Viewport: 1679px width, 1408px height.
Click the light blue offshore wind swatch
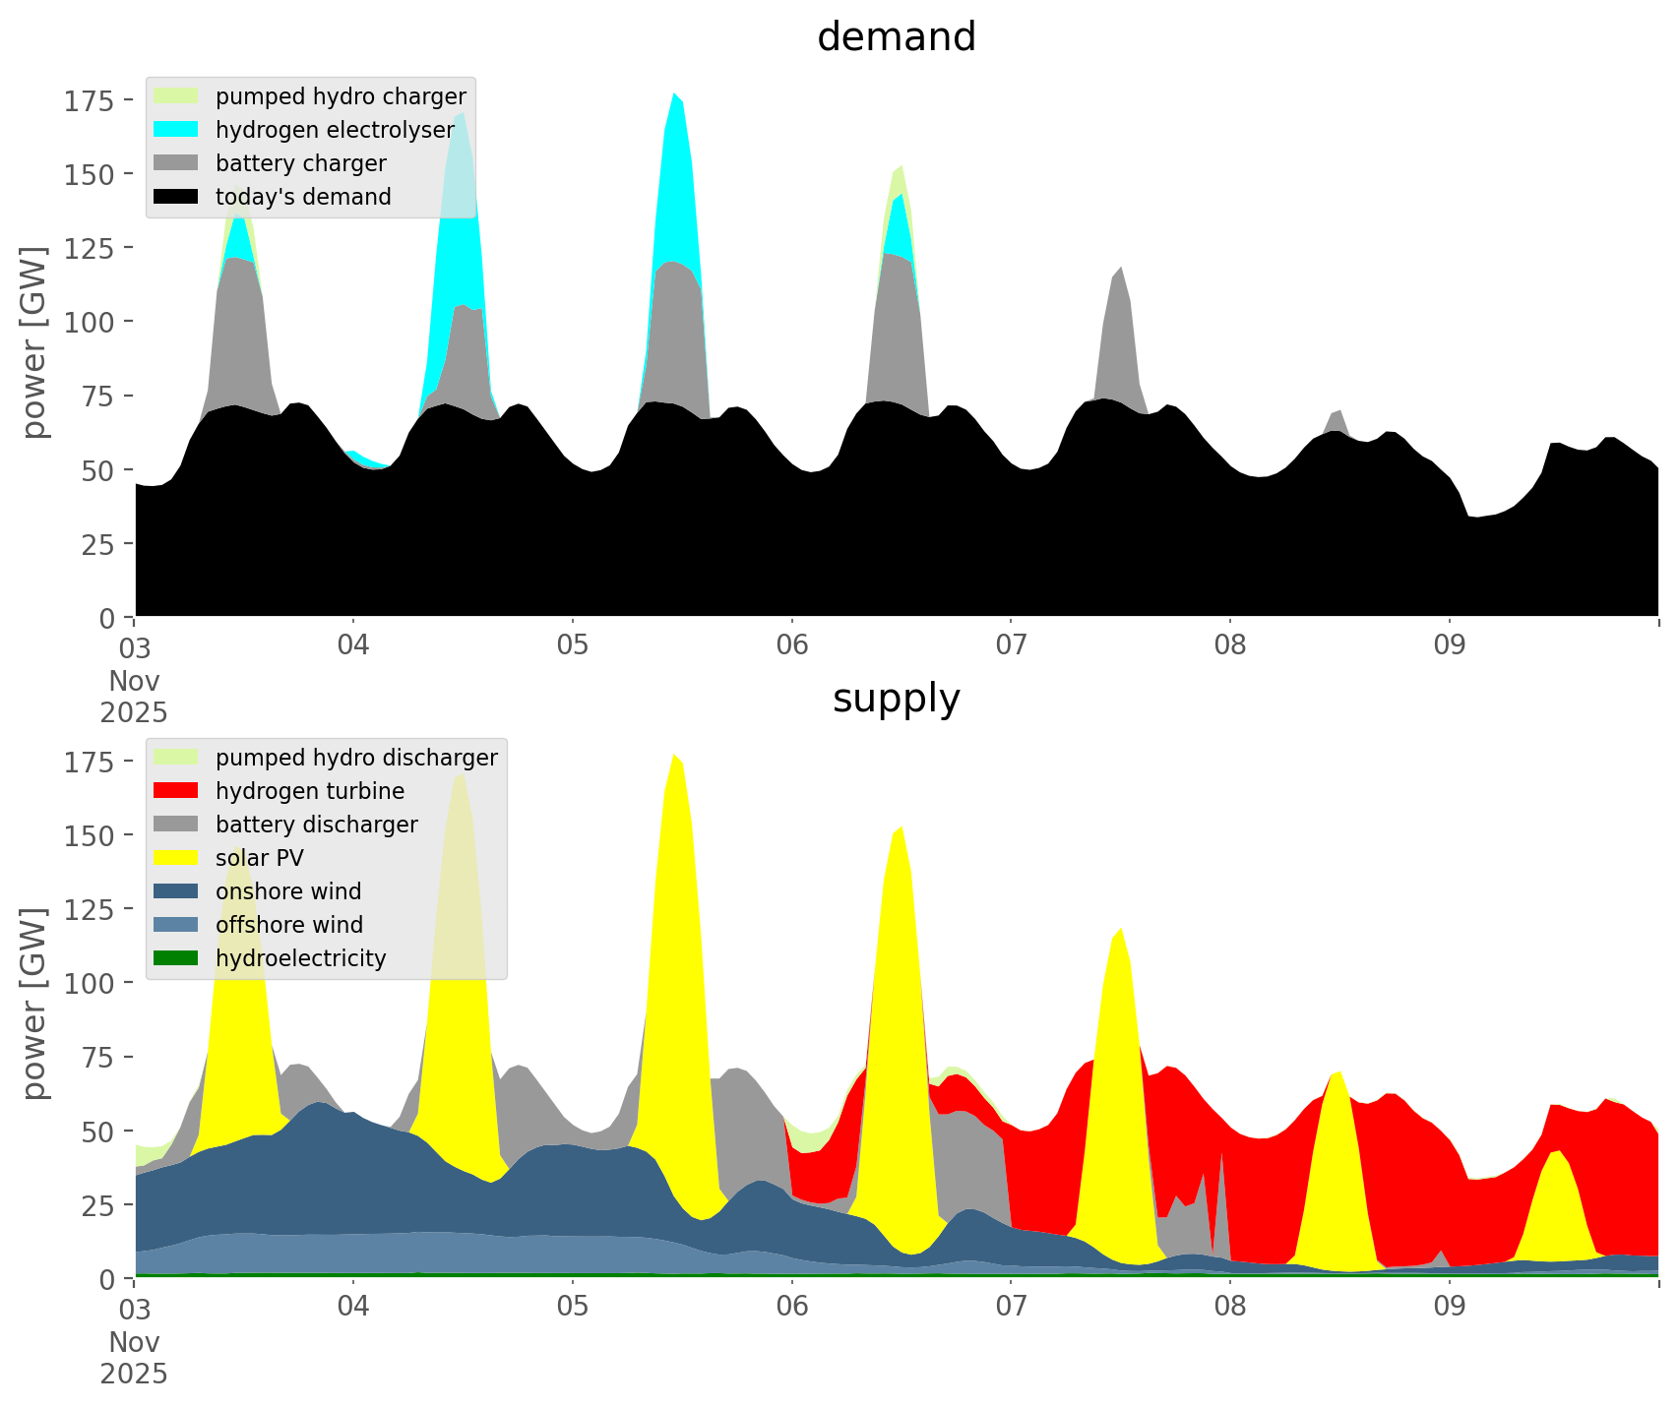click(176, 925)
